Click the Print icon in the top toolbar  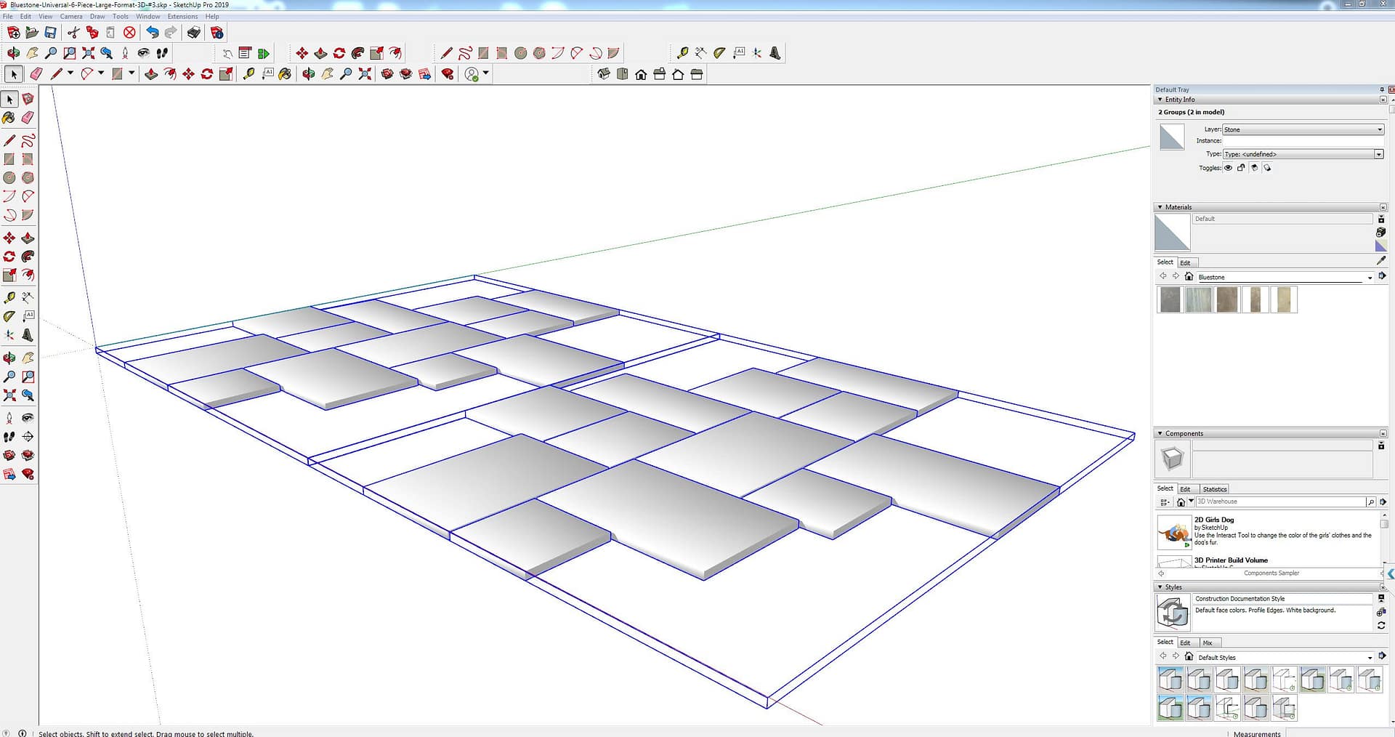click(193, 33)
